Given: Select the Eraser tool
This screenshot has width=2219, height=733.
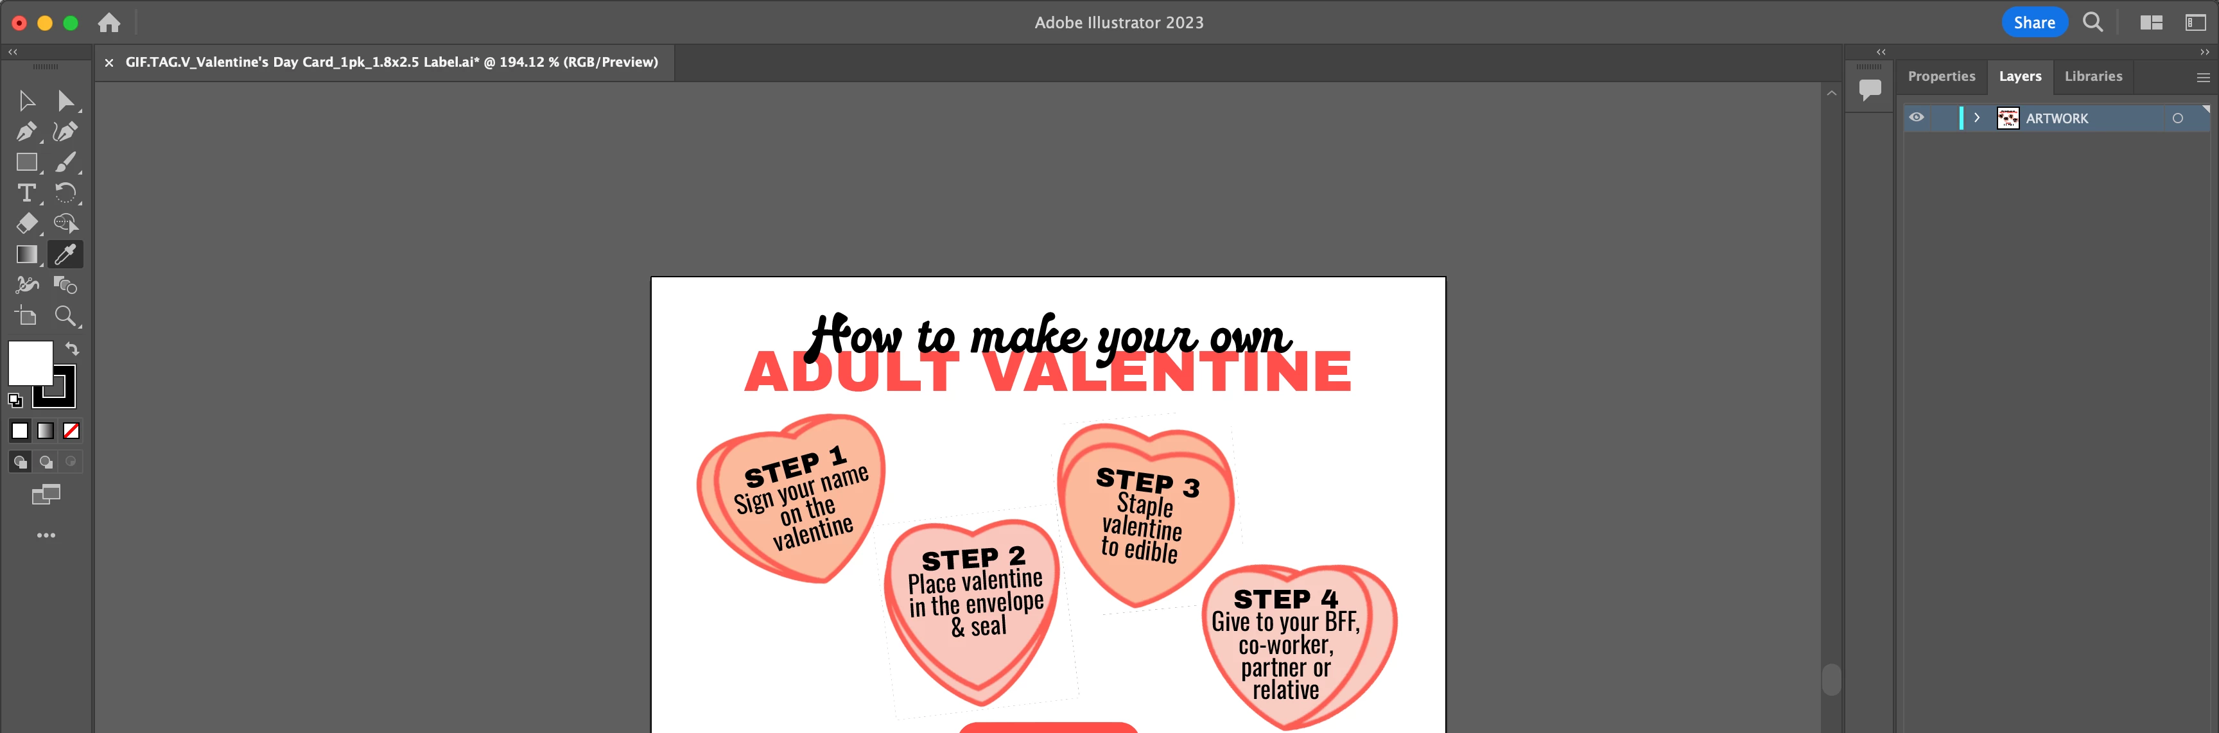Looking at the screenshot, I should pos(27,223).
